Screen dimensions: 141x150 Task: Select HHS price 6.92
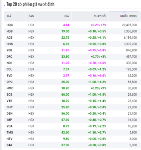point(66,44)
